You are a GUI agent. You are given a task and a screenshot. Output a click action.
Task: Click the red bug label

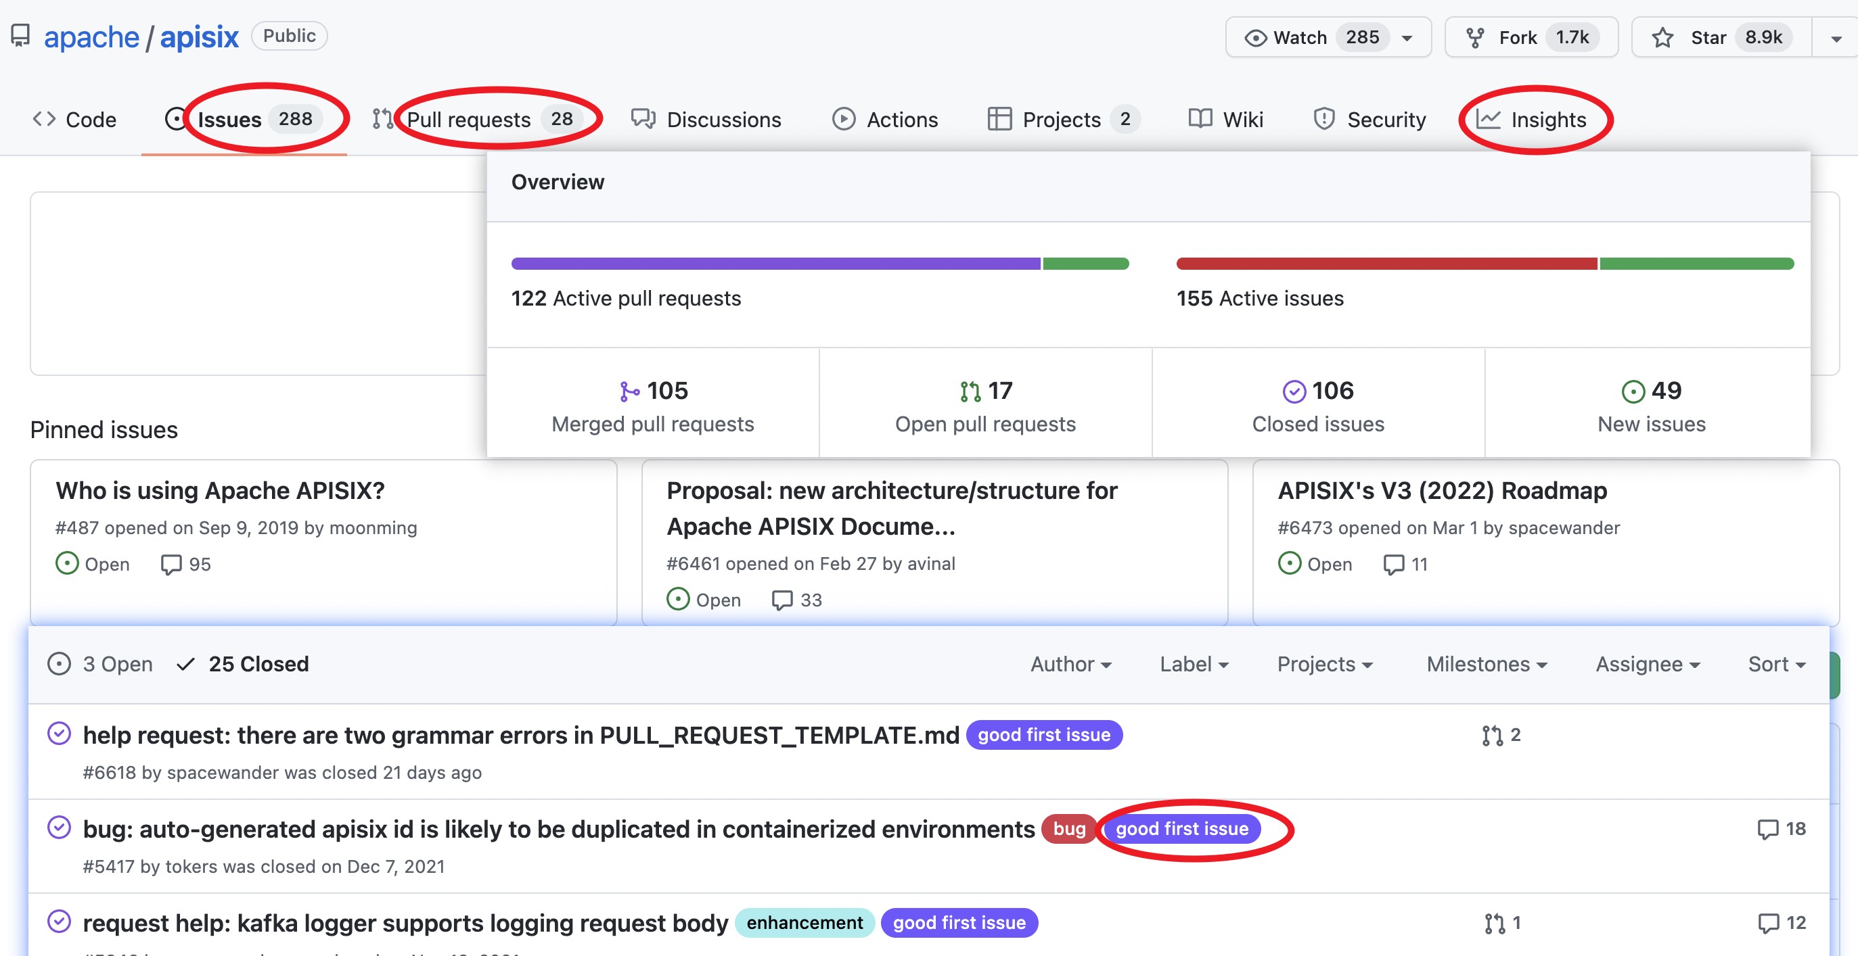tap(1068, 828)
